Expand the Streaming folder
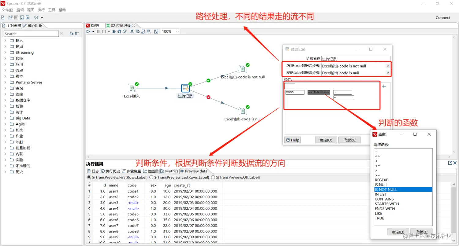The width and height of the screenshot is (459, 246). coord(5,52)
